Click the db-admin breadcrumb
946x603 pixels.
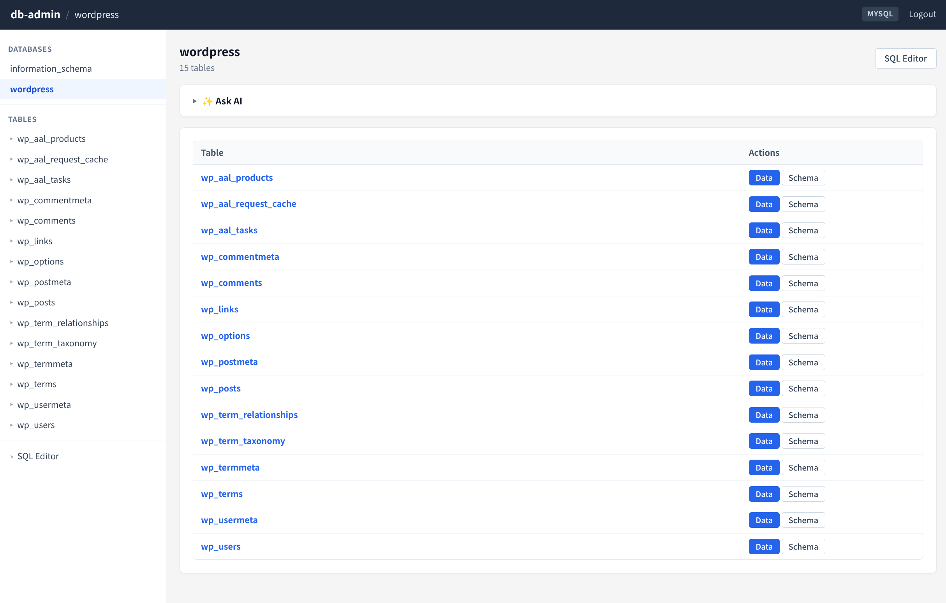(x=35, y=14)
